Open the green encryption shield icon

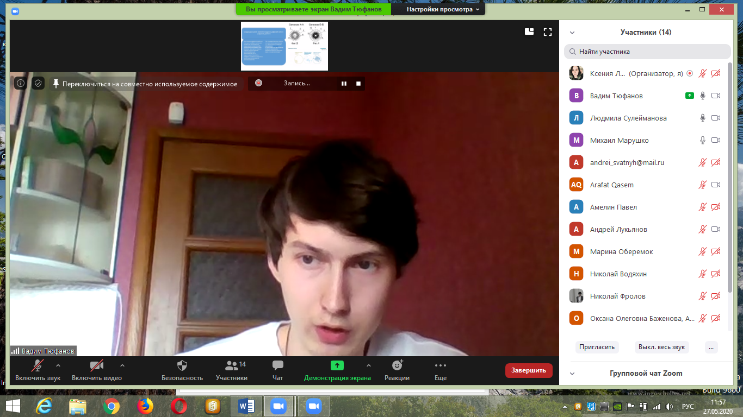tap(38, 83)
